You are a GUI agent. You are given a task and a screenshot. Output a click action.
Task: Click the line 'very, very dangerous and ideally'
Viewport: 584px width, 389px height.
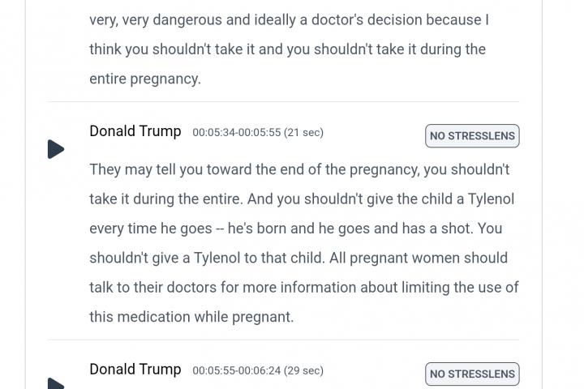(289, 20)
